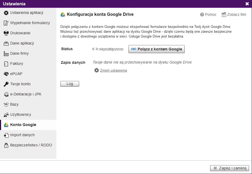Click the Ustawienia title text
The image size is (252, 174).
pos(14,4)
